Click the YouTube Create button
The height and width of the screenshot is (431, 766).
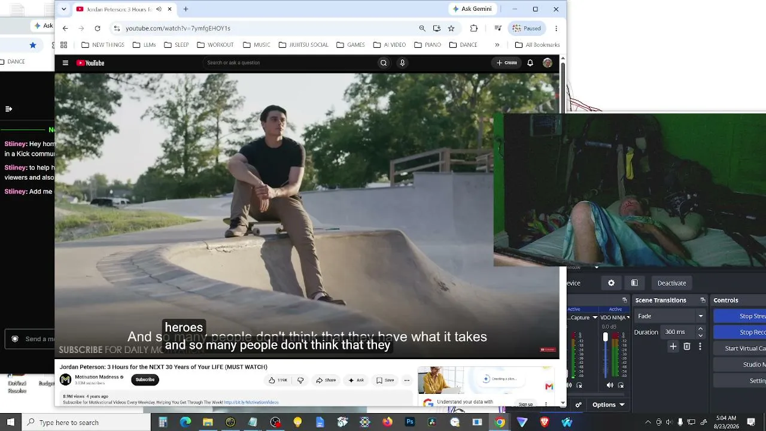click(x=506, y=63)
